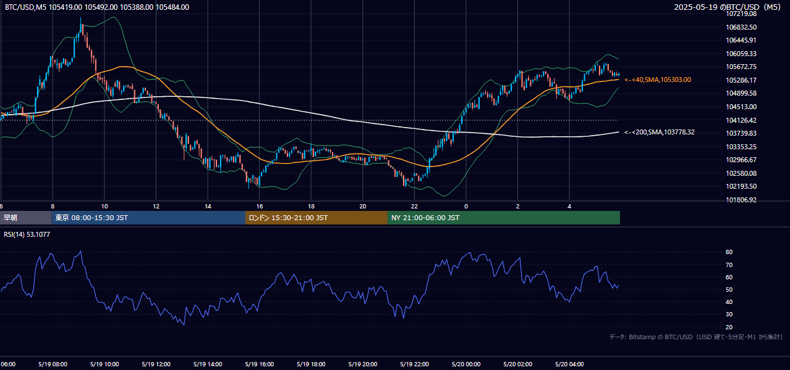790x370 pixels.
Task: Click the price axis value 104513.00
Action: 741,107
